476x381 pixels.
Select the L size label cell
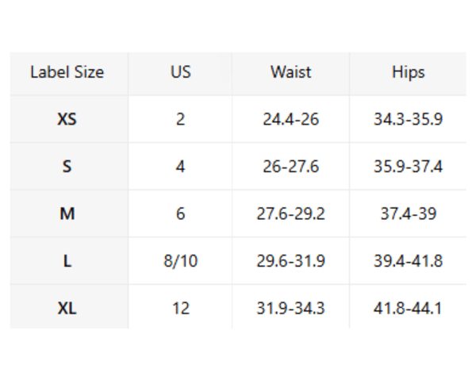click(67, 261)
